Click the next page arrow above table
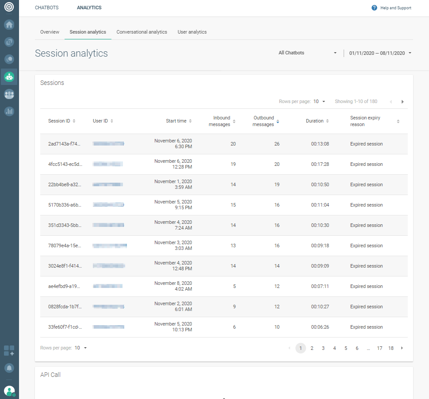The image size is (429, 399). point(402,102)
